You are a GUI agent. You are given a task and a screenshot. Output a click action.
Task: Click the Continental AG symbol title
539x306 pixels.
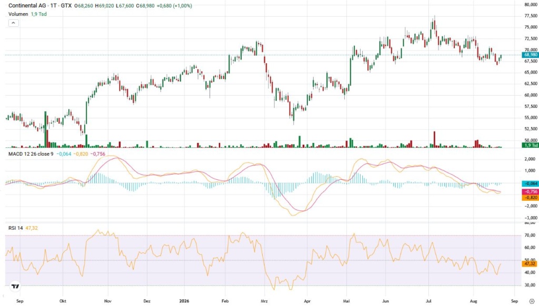pos(27,6)
